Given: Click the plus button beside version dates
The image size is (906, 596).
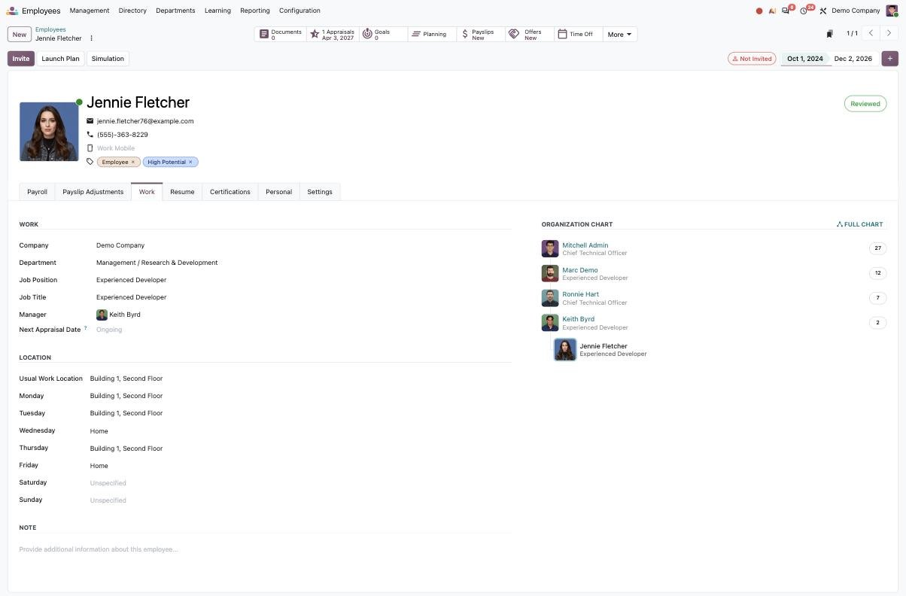Looking at the screenshot, I should (889, 59).
